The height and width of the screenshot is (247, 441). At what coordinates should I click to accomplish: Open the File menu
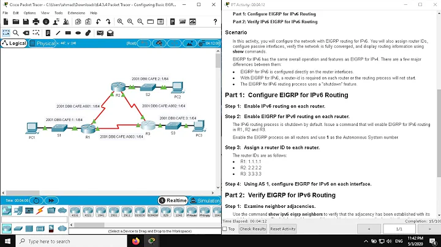coord(6,13)
